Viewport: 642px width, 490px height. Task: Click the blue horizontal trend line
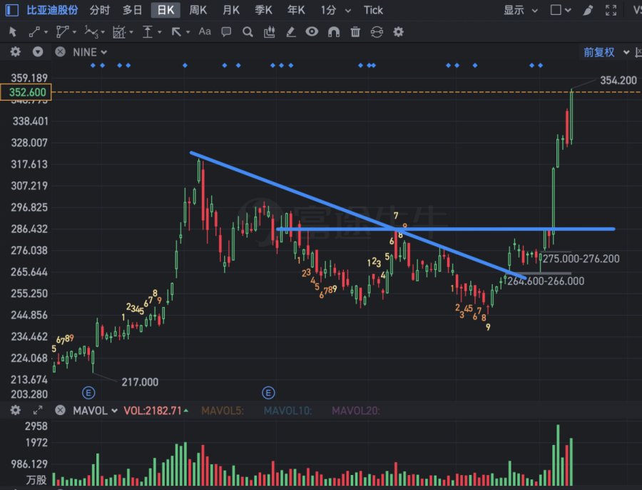(x=445, y=229)
